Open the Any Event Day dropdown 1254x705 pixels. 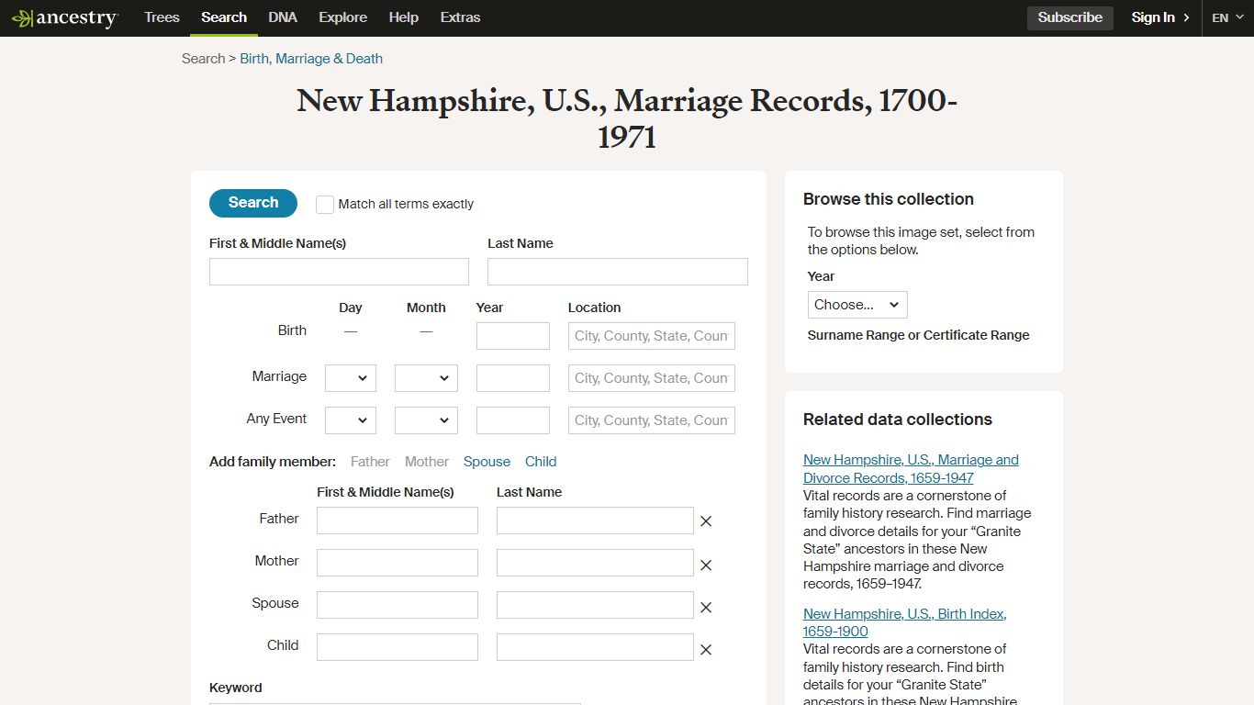(351, 420)
